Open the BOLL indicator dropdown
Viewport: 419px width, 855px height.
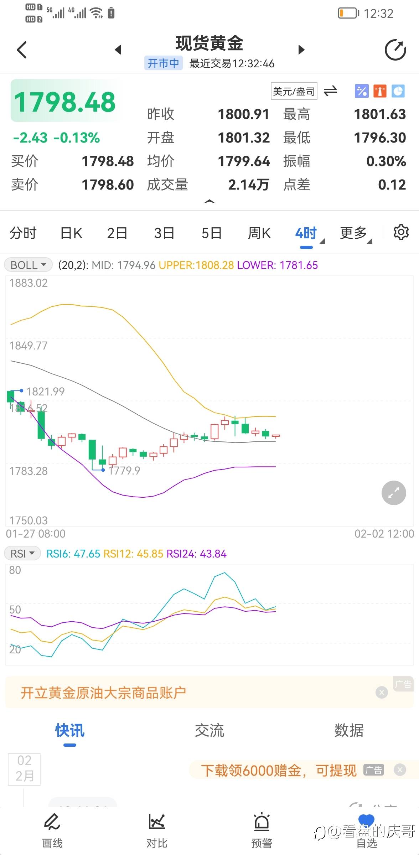click(28, 265)
